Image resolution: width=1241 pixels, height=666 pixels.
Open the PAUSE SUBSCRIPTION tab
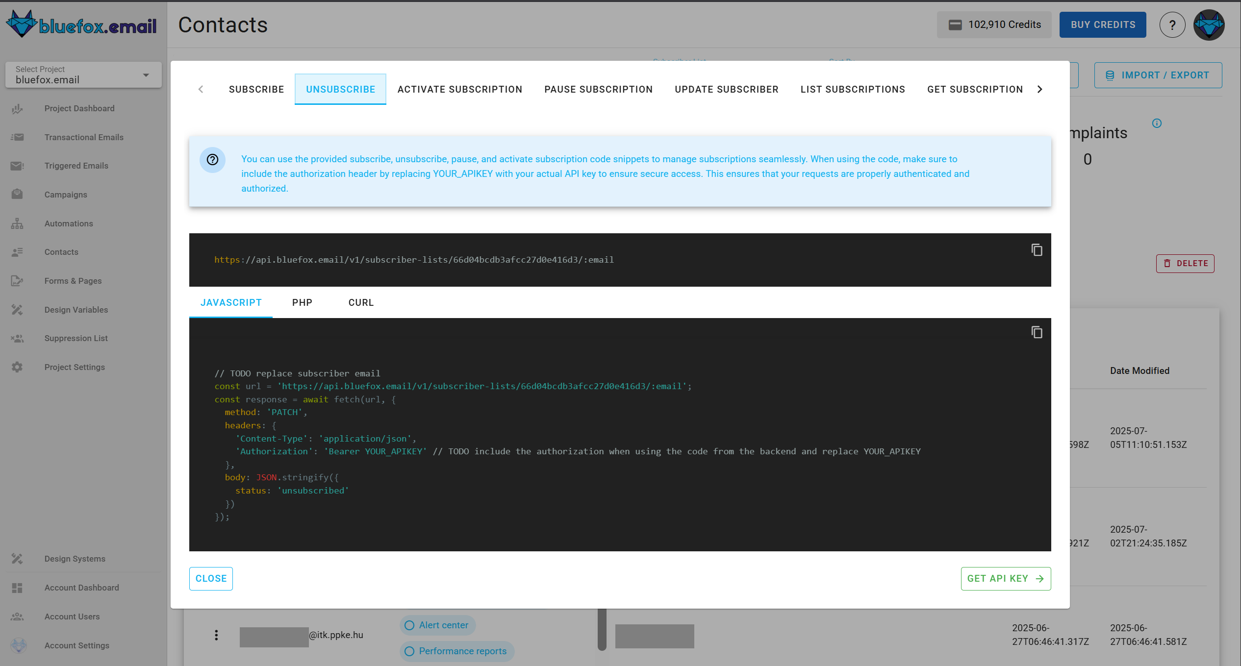pyautogui.click(x=598, y=89)
